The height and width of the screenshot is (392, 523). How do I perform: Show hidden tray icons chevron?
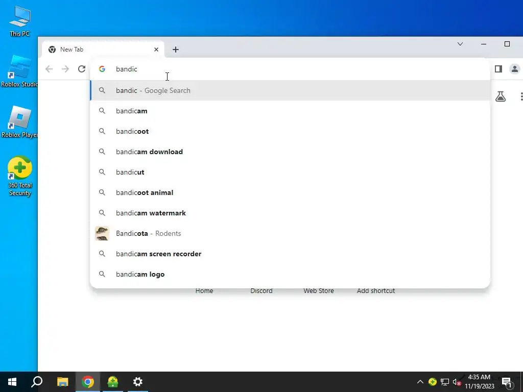[x=420, y=382]
